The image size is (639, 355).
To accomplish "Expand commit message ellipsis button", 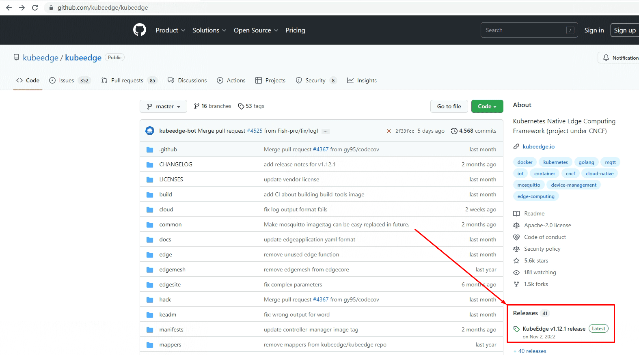I will point(326,131).
